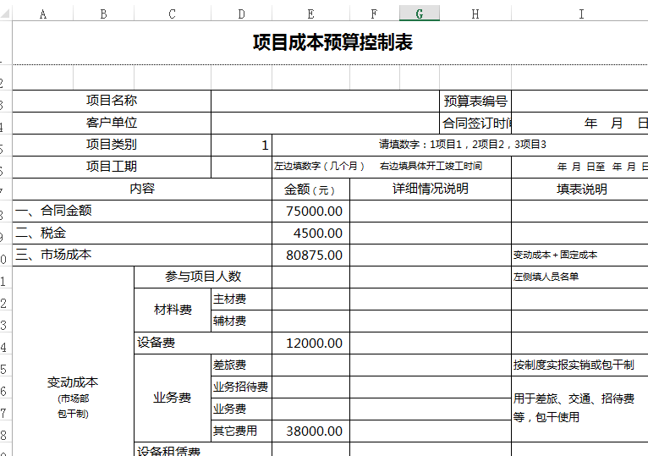Click the note 左侧填人员名单
Screen dimensions: 648x456
tap(546, 277)
